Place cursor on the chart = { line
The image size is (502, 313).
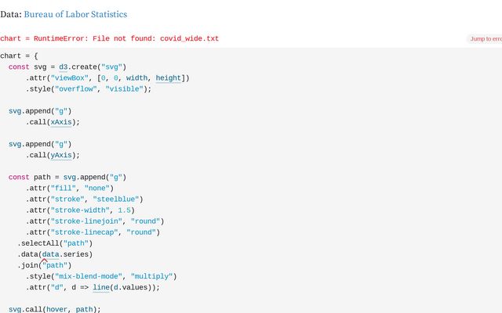(x=19, y=56)
